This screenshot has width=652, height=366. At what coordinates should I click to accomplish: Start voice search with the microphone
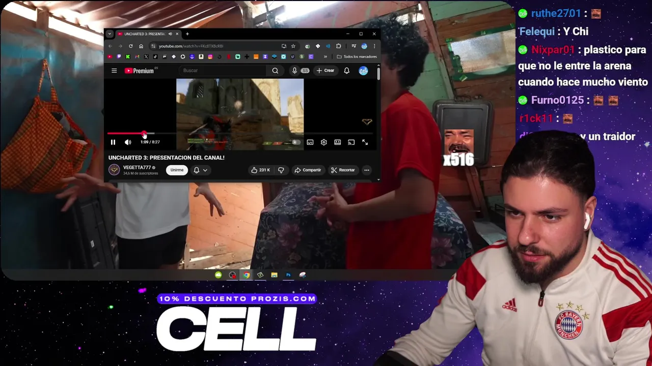(x=294, y=71)
